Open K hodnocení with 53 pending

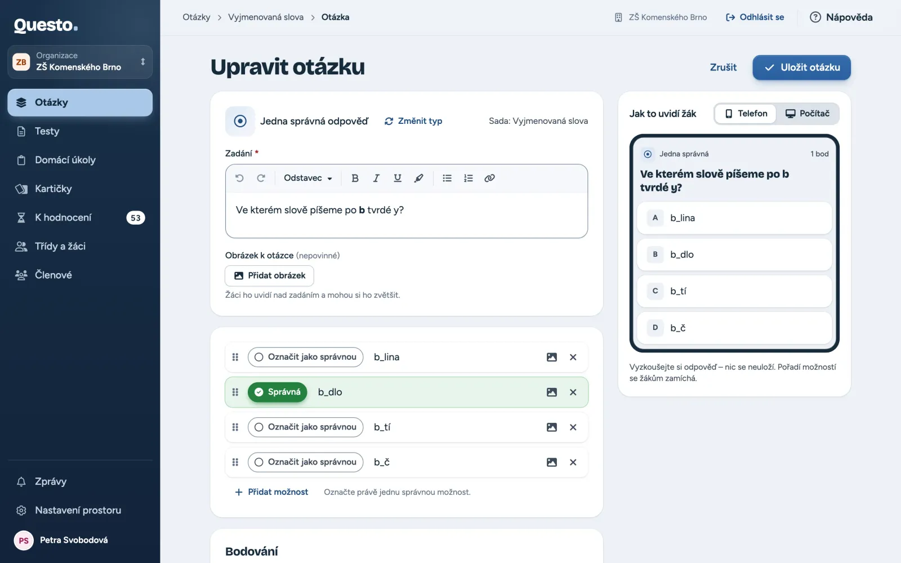point(80,217)
